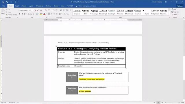Toggle bold formatting

[x=20, y=14]
